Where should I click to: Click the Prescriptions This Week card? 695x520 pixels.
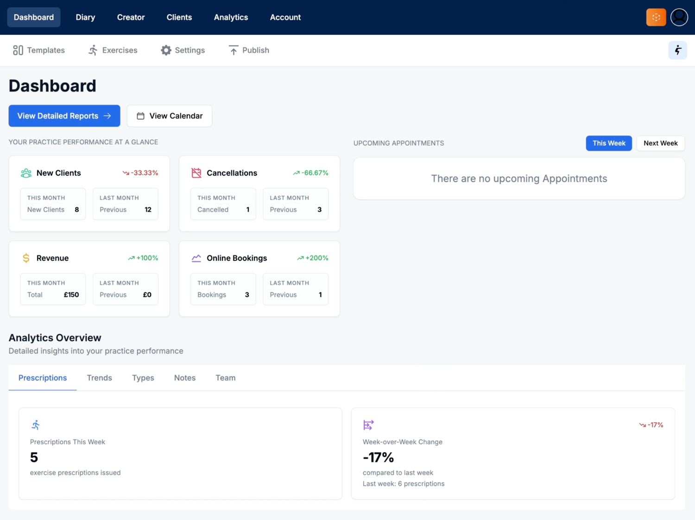180,454
